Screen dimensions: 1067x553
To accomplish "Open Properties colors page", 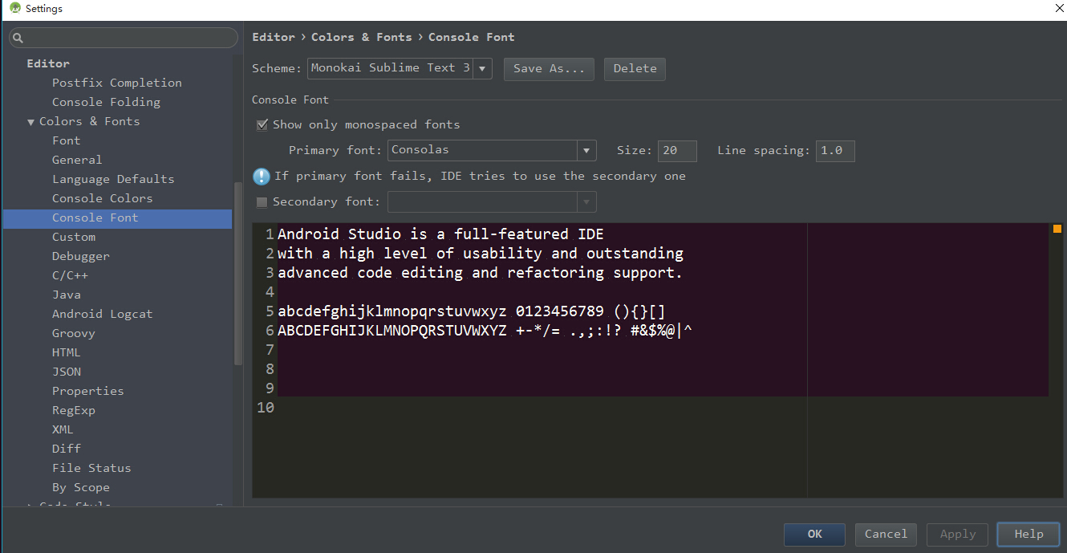I will 88,391.
